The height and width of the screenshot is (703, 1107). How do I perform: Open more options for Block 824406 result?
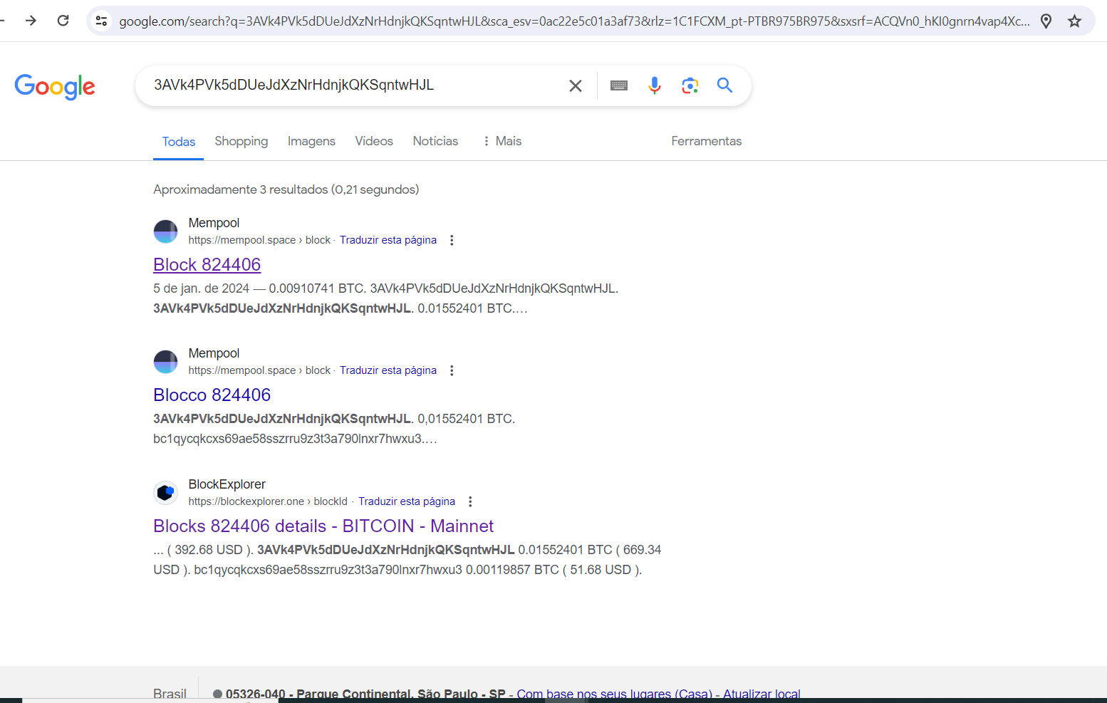pos(452,240)
